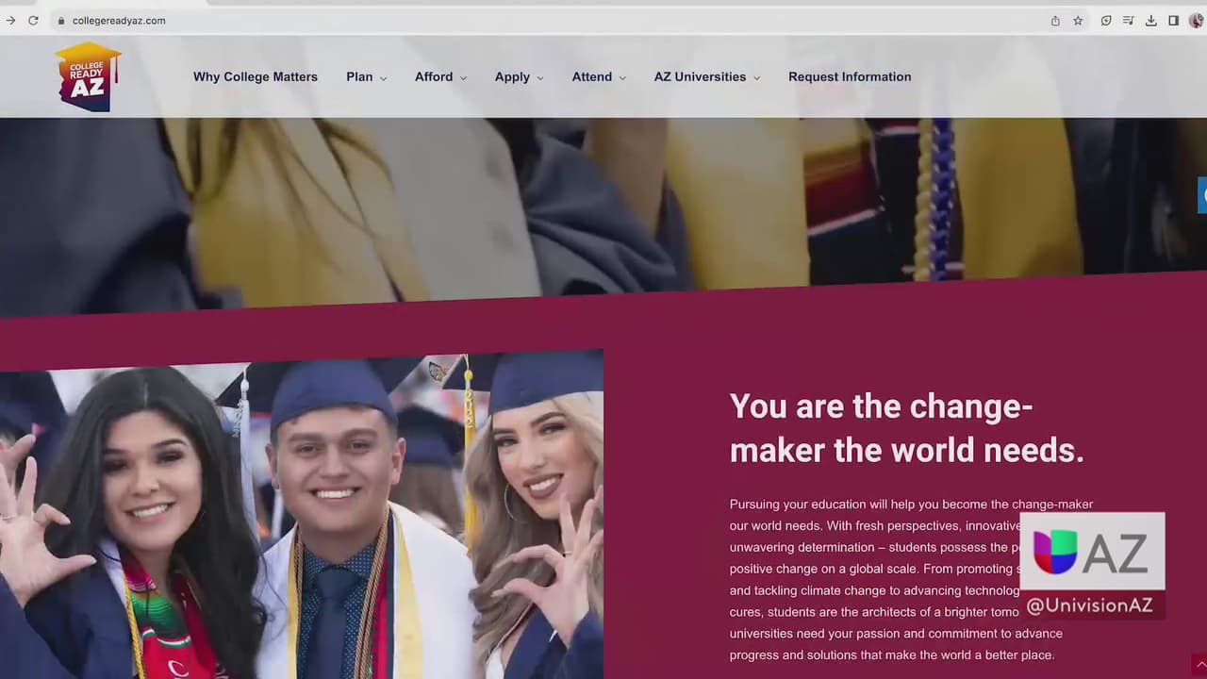Click the Request Information link
1207x679 pixels.
coord(850,77)
